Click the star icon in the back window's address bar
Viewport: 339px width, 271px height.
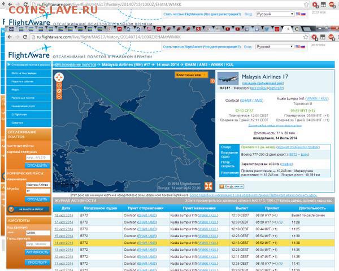tap(306, 5)
